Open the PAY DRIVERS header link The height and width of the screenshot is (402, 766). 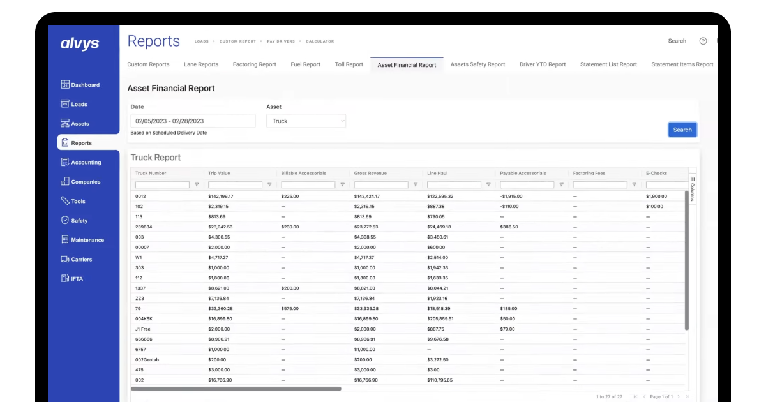[x=282, y=41]
